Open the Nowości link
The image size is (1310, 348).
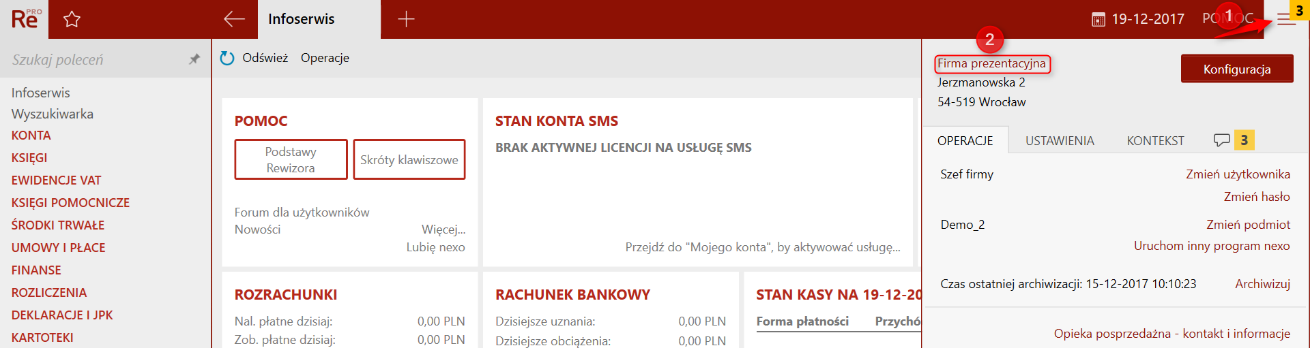[257, 230]
